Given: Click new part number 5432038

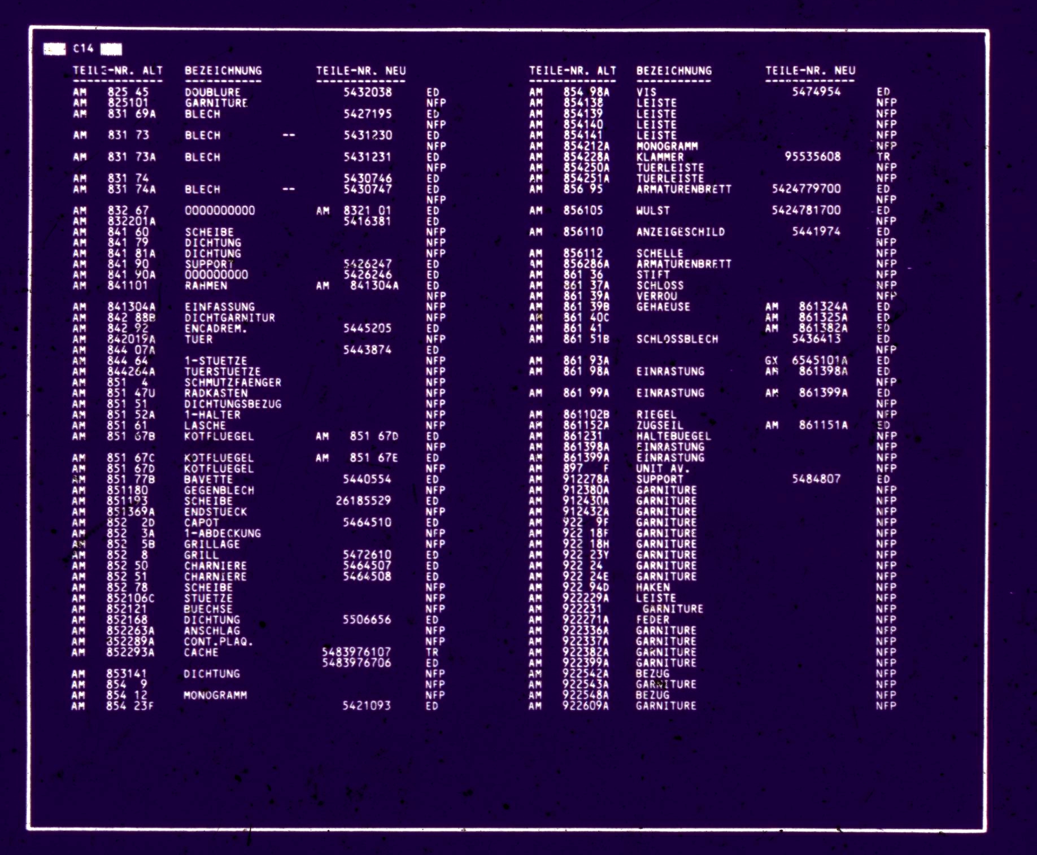Looking at the screenshot, I should click(367, 92).
